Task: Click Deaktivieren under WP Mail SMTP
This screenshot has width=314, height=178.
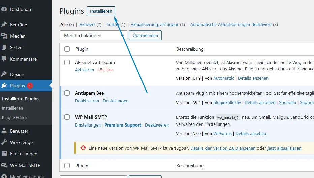Action: point(157,125)
